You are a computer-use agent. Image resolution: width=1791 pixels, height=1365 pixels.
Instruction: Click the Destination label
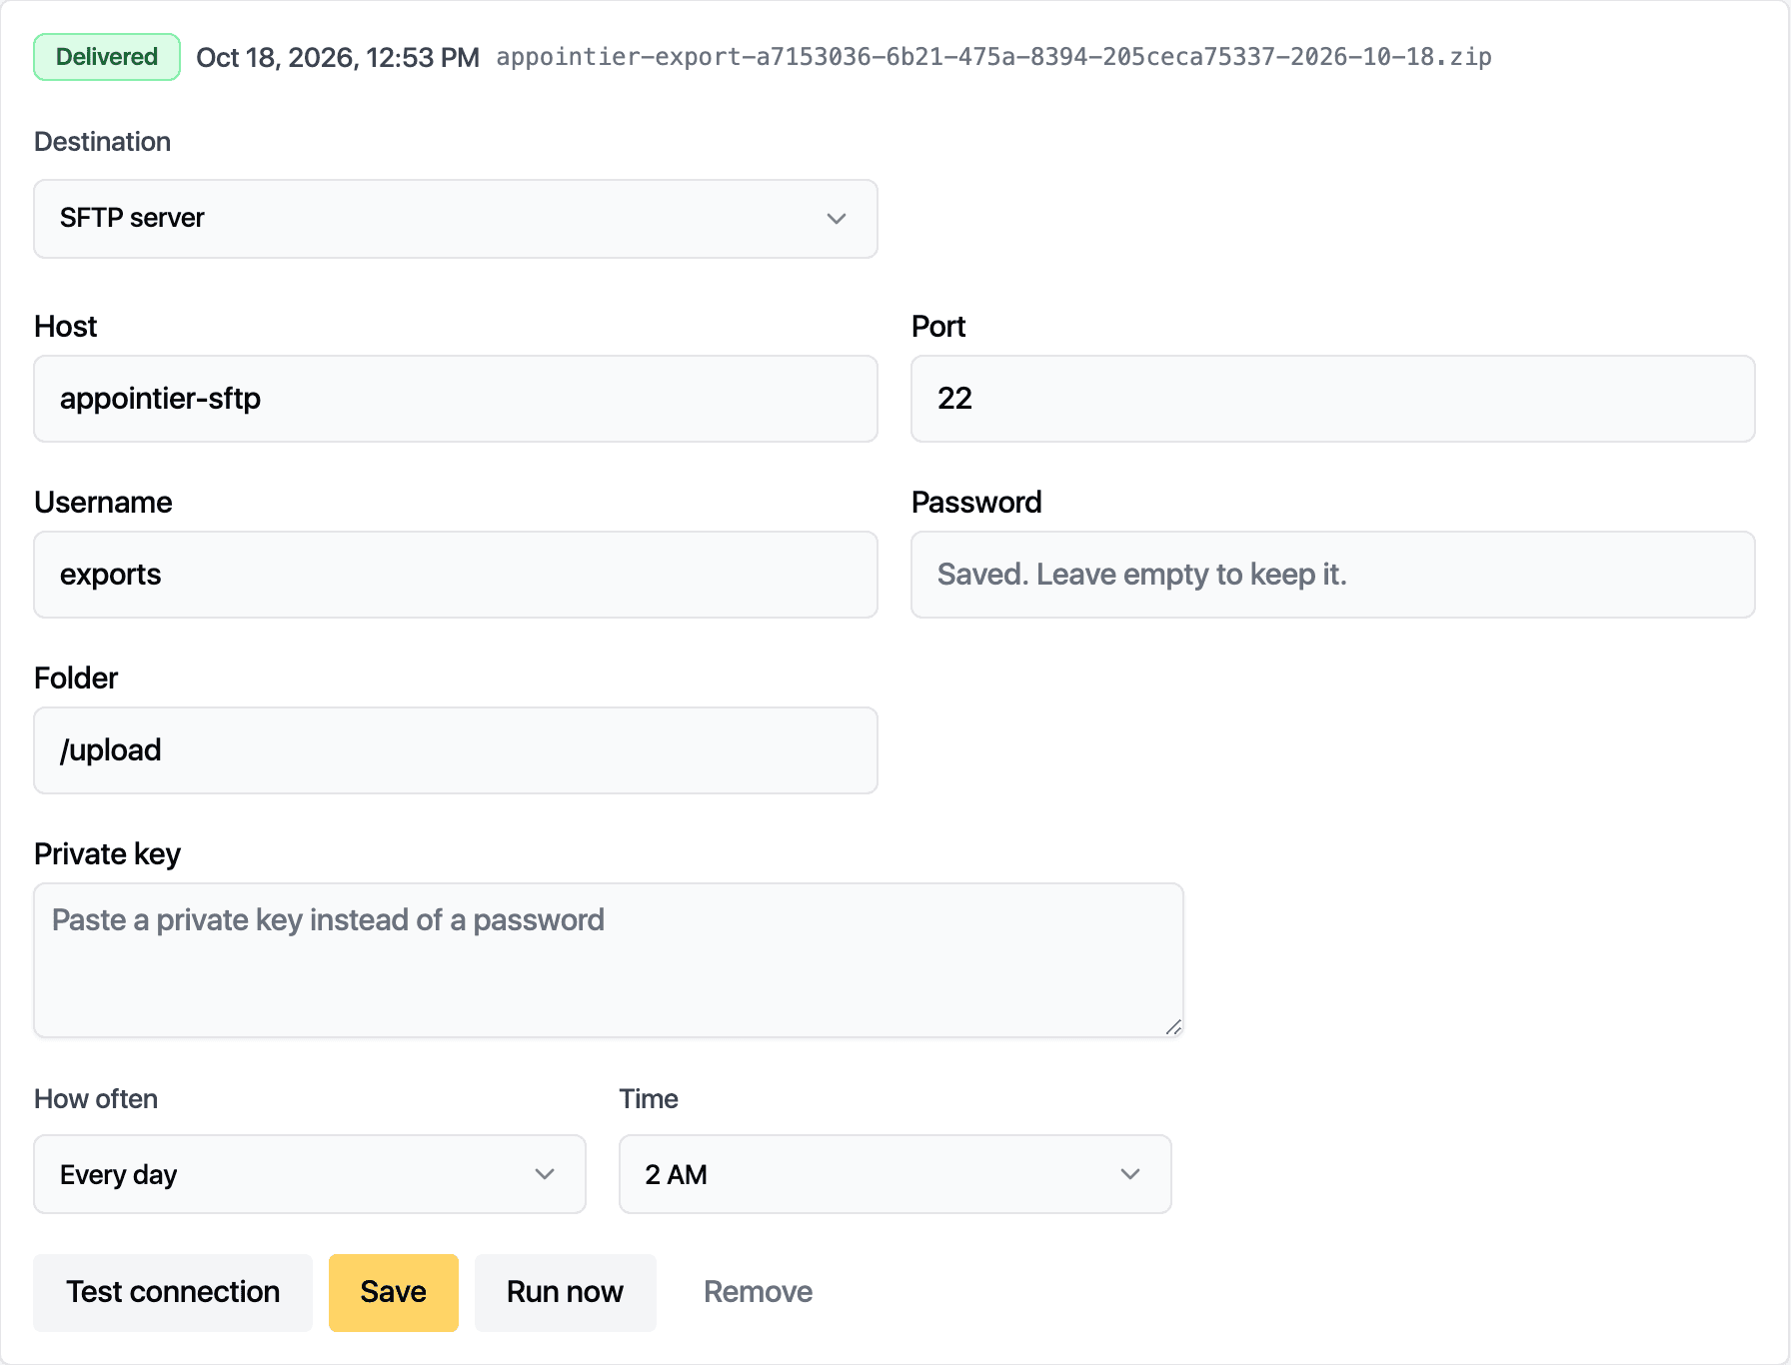pyautogui.click(x=102, y=142)
